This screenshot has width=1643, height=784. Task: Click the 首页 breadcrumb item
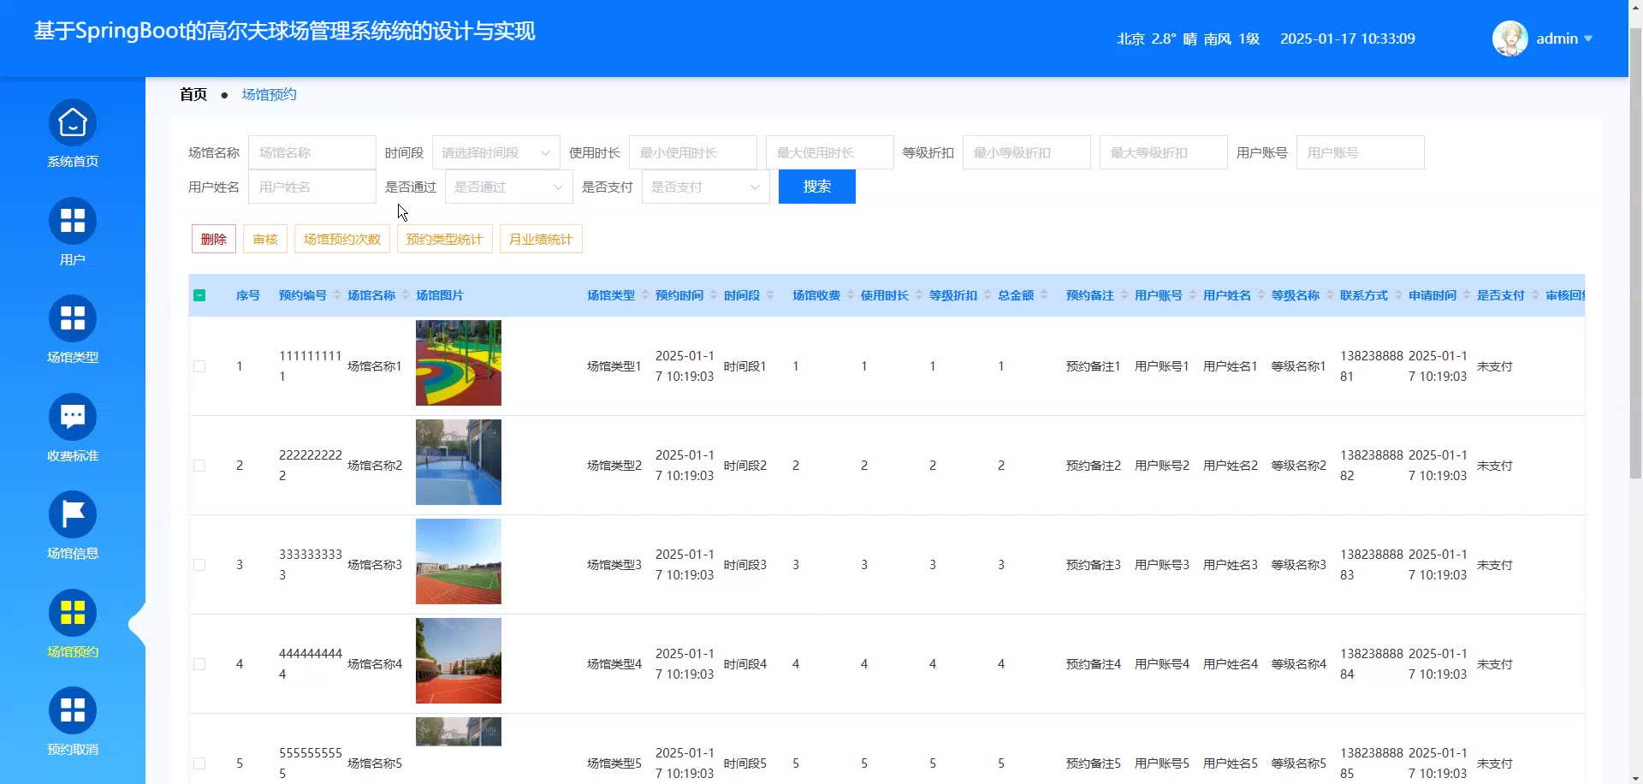193,94
